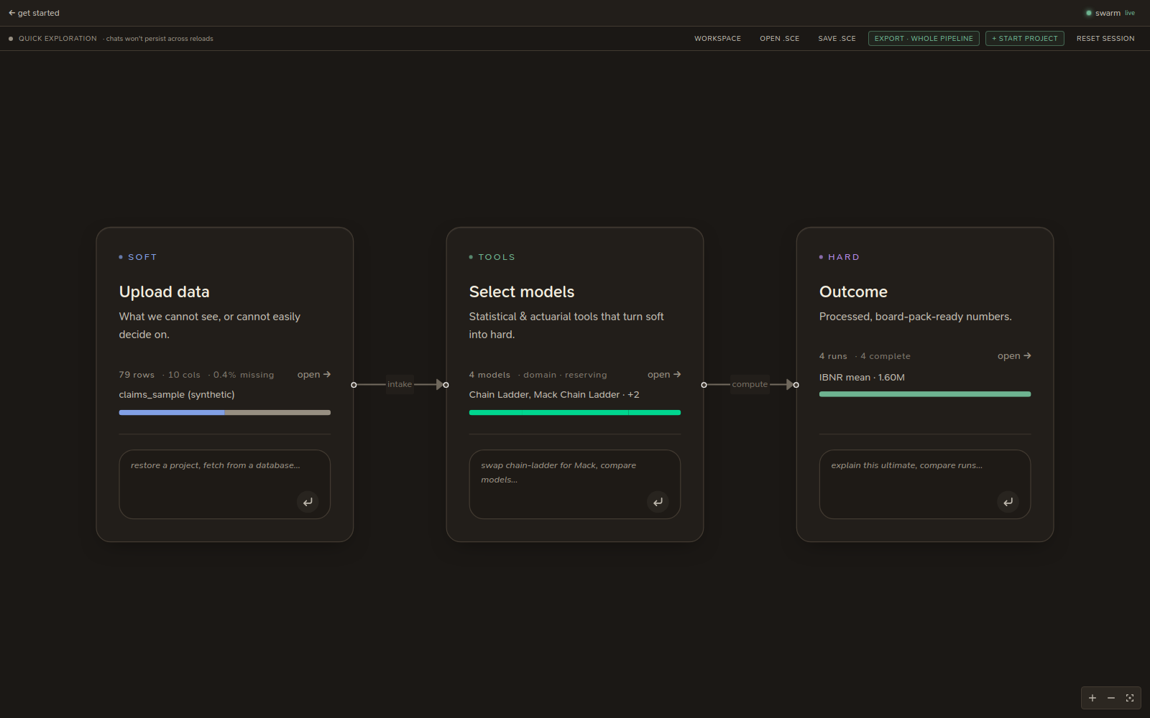Select the claims_sample (synthetic) text
Image resolution: width=1150 pixels, height=718 pixels.
coord(177,395)
